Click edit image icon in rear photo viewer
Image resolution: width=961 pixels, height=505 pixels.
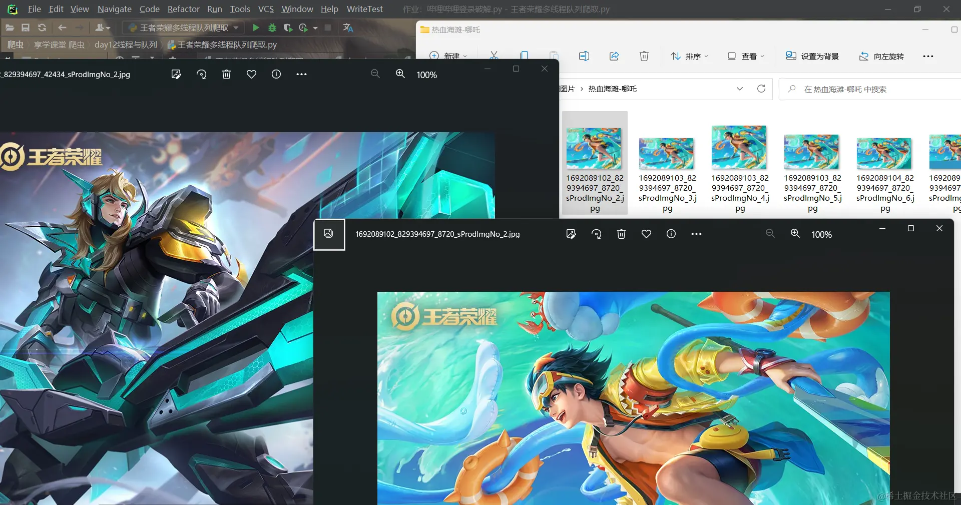pos(176,74)
